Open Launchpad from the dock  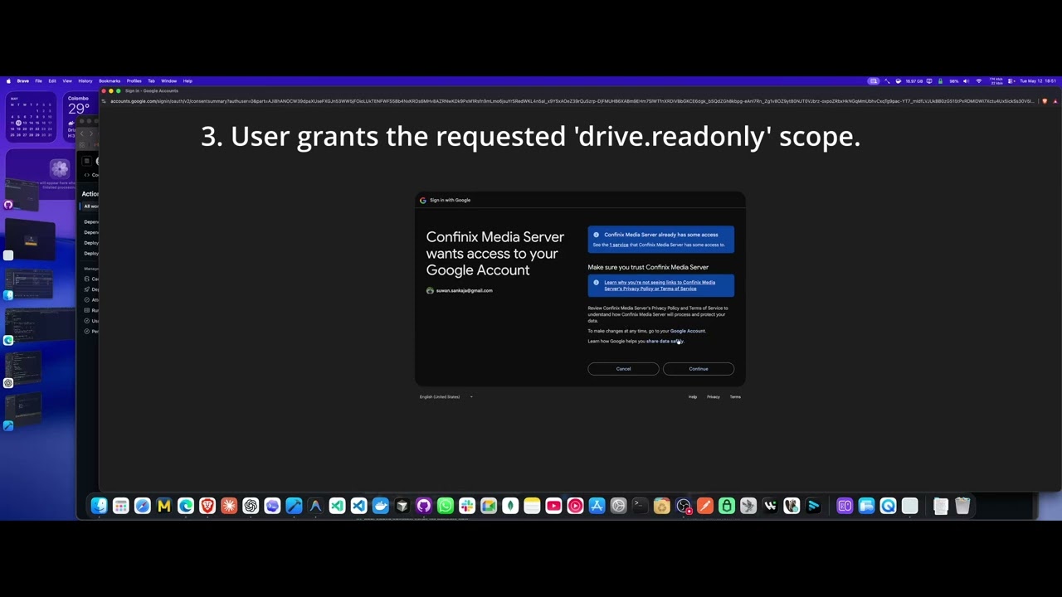[120, 506]
